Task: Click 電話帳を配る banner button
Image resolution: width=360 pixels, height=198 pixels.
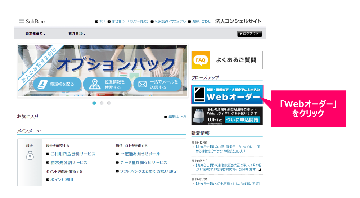Action: coord(57,84)
